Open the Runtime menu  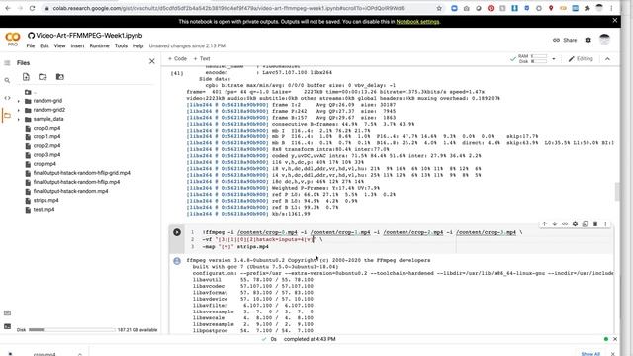click(x=99, y=46)
